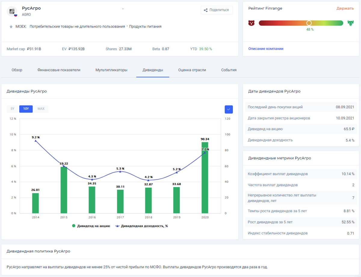Click the red bear icon in rating
This screenshot has height=277, width=361.
tap(251, 23)
